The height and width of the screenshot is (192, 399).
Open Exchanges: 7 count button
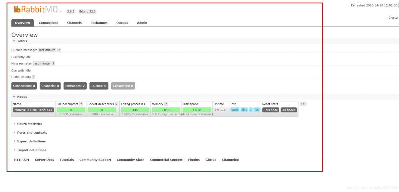point(75,86)
